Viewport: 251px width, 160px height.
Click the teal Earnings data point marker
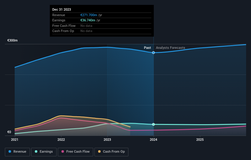tap(153, 124)
